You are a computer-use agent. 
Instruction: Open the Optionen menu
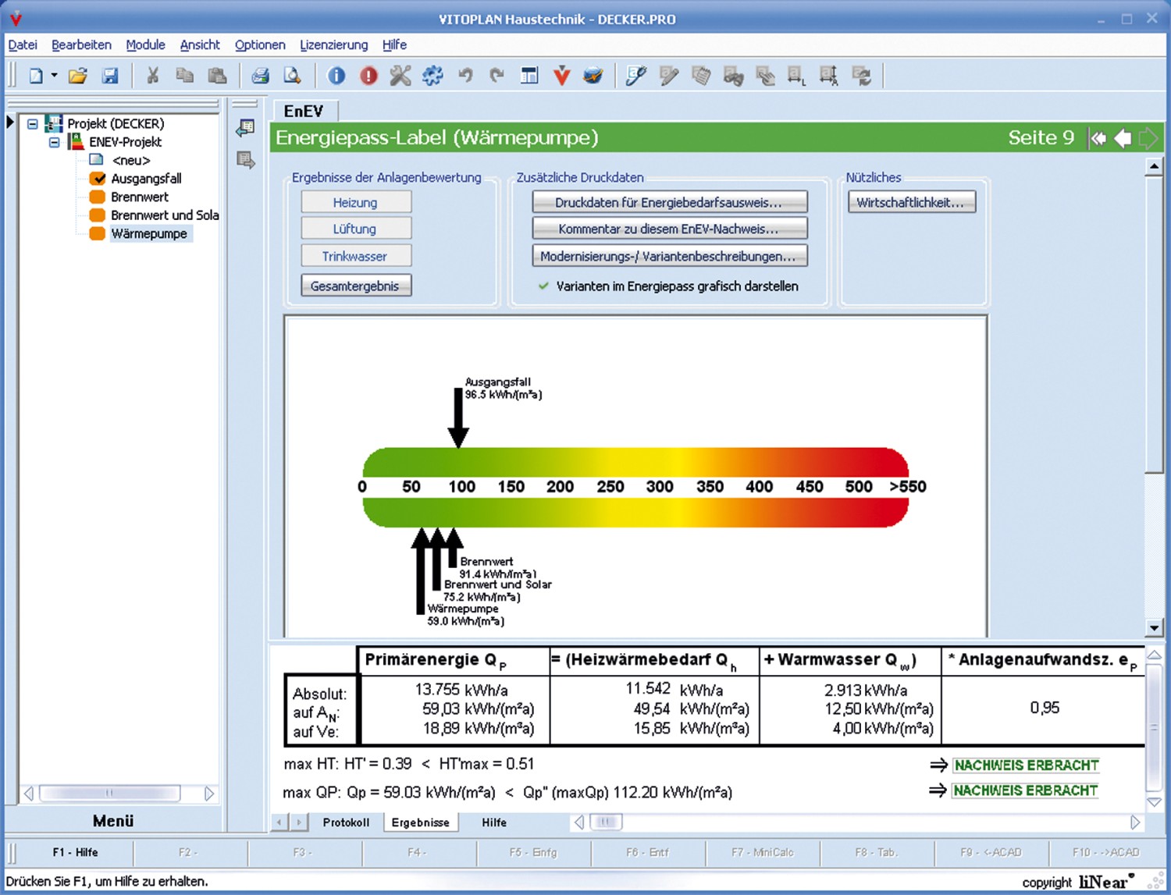point(260,44)
